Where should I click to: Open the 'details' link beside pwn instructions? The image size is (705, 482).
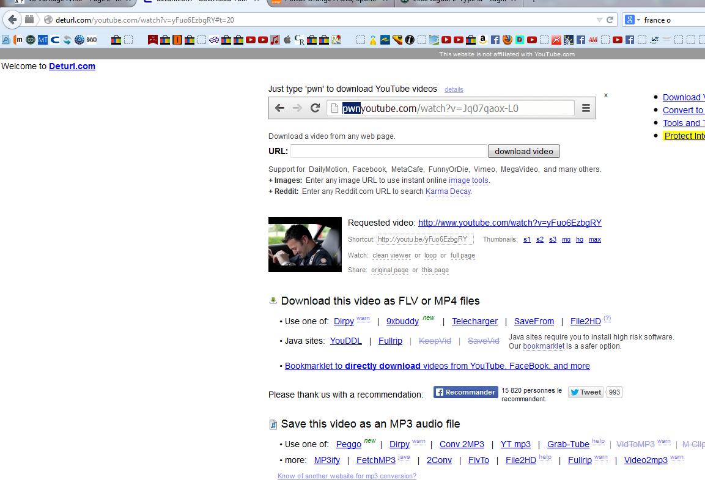tap(454, 89)
